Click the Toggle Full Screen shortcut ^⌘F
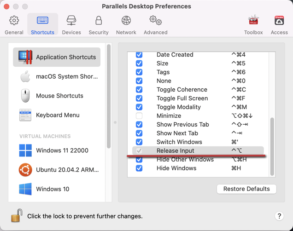Screen dimensions: 293x231 (238, 98)
